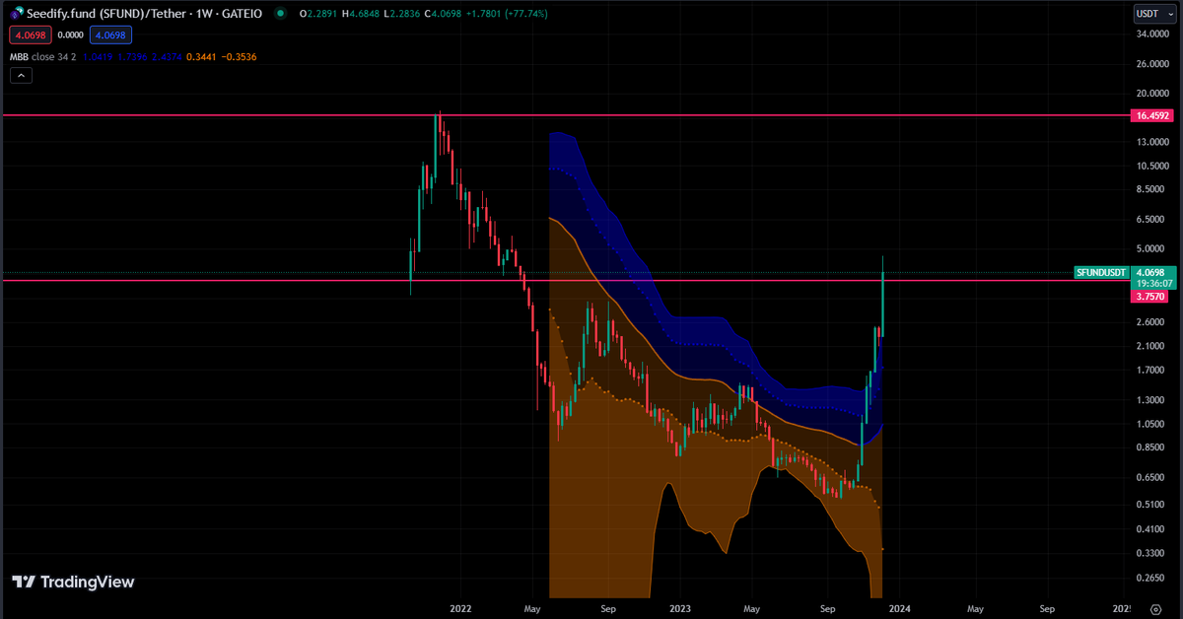Image resolution: width=1183 pixels, height=619 pixels.
Task: Click the TradingView logo link
Action: point(74,583)
